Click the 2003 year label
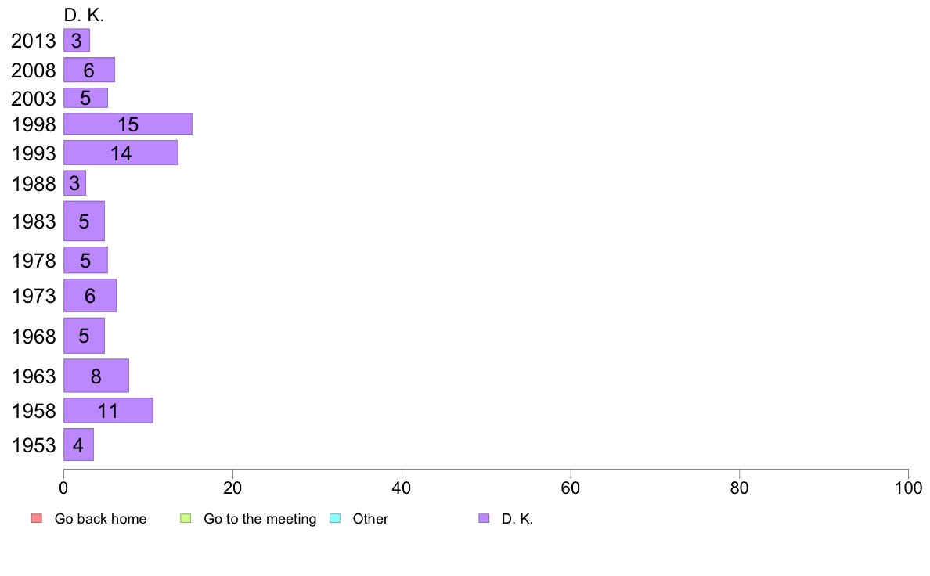The image size is (930, 576). click(33, 99)
